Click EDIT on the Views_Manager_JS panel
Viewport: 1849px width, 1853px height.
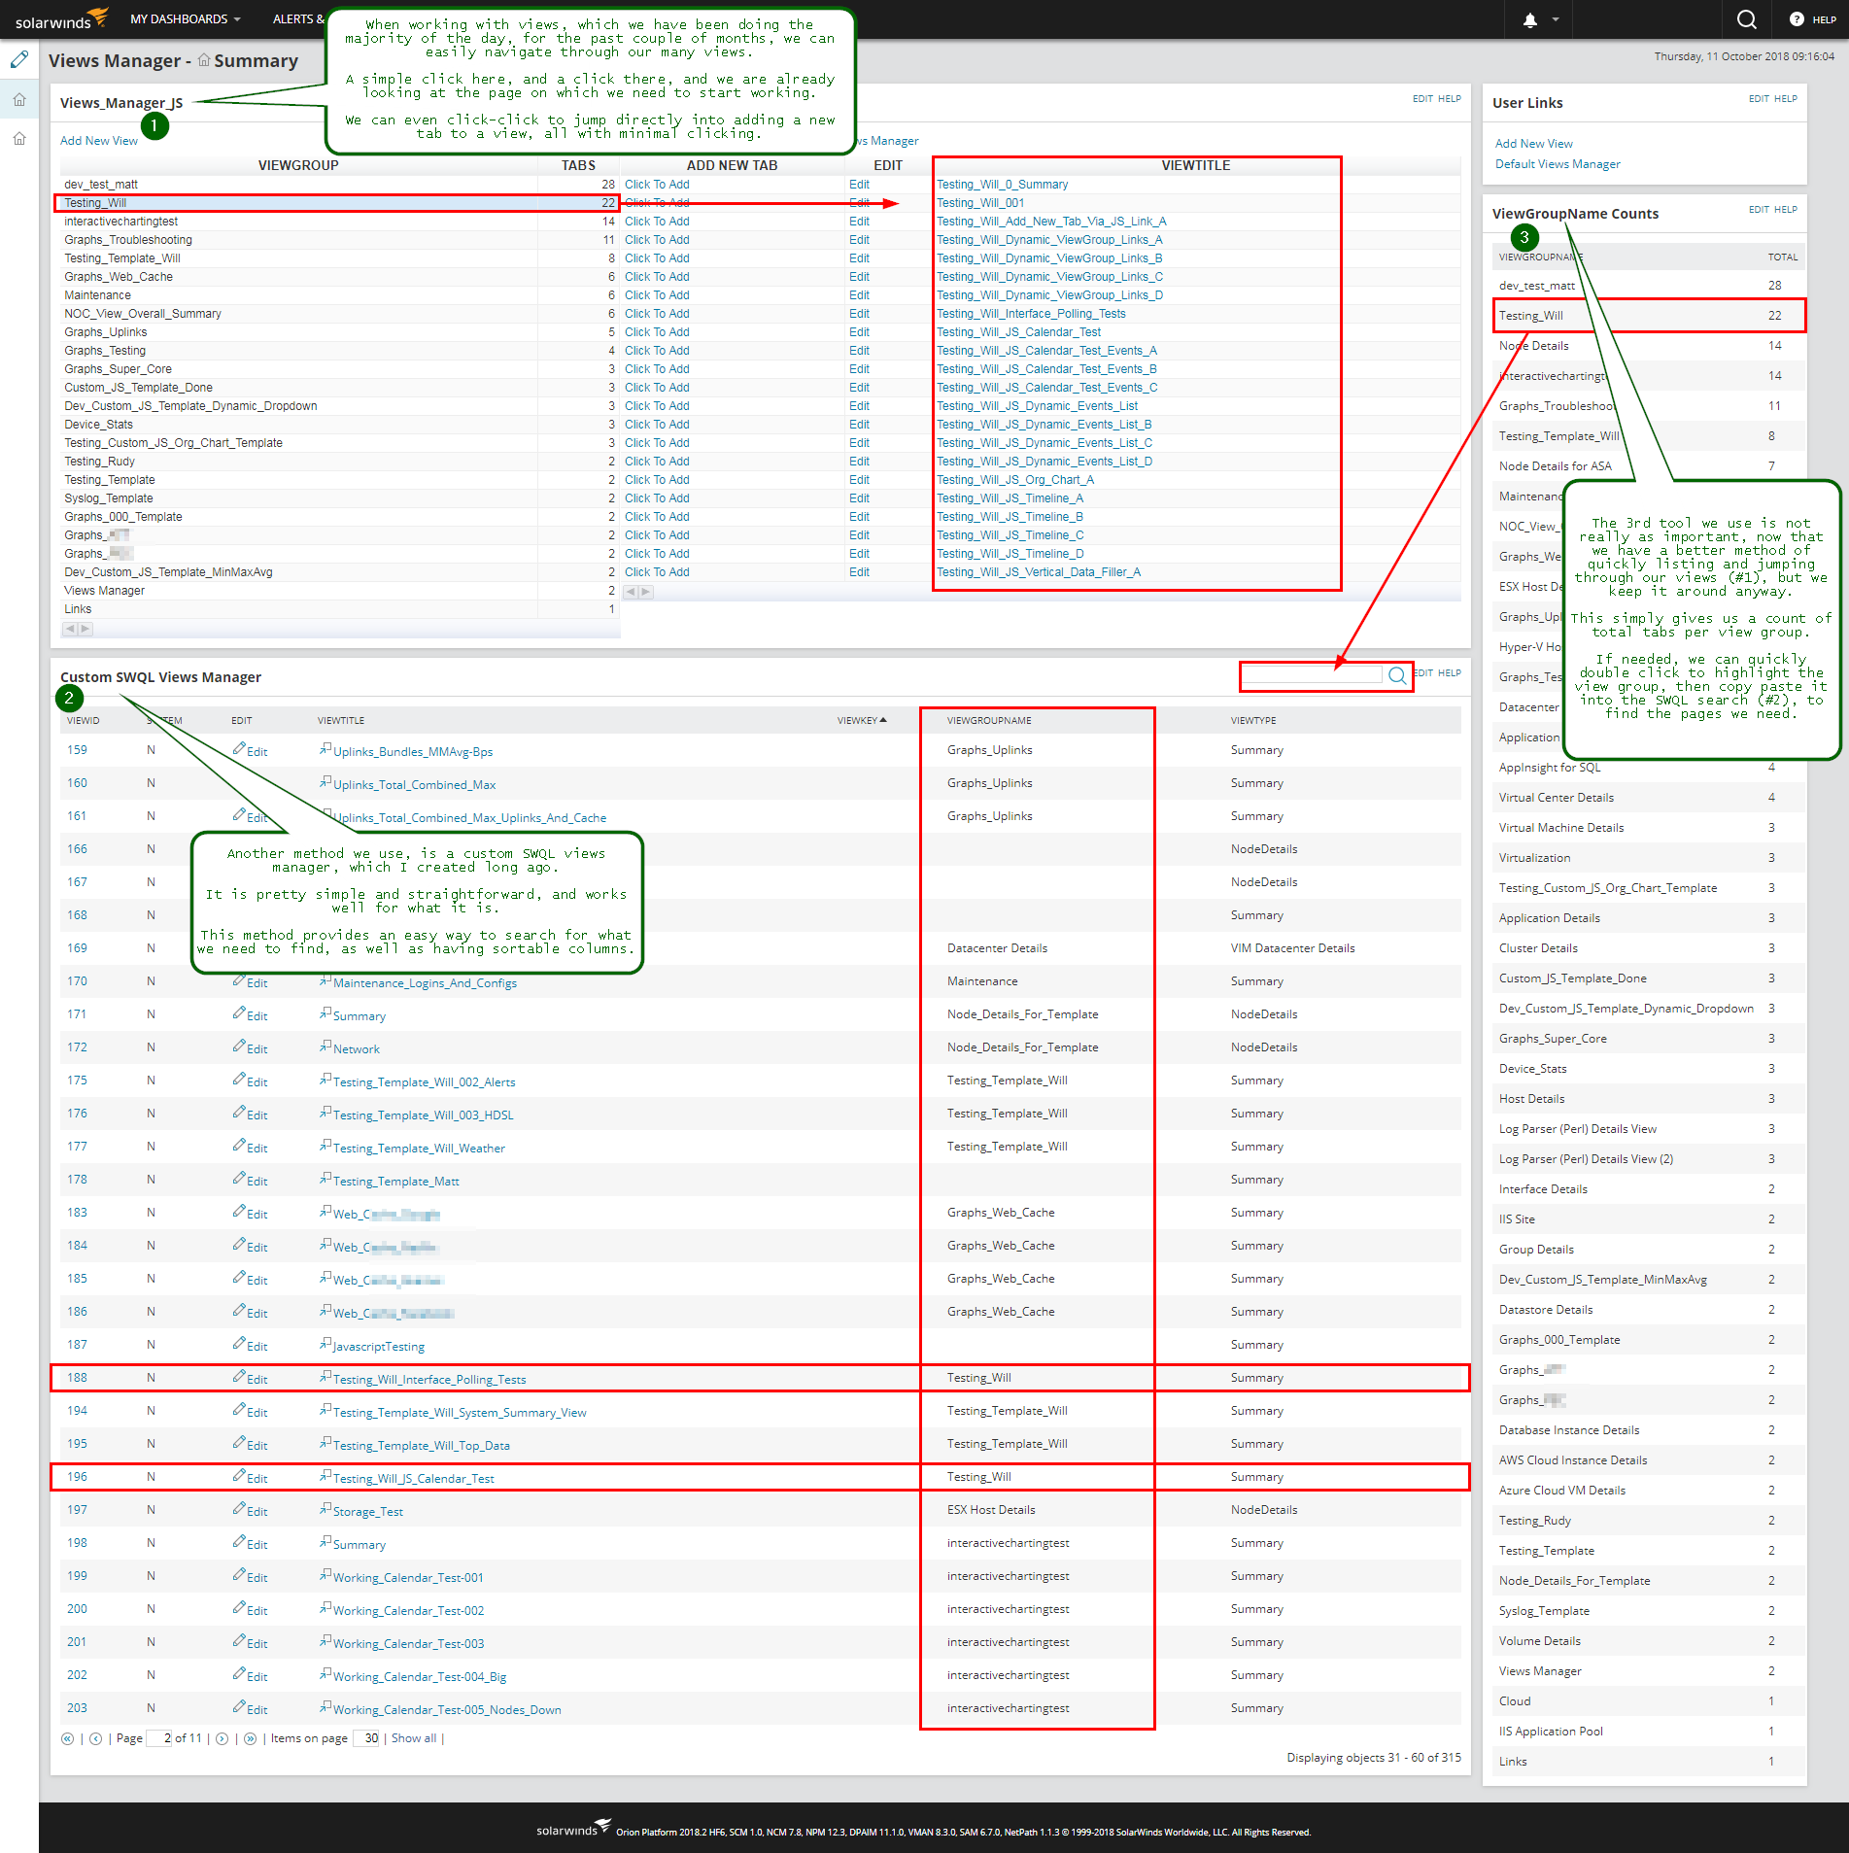pos(1422,99)
